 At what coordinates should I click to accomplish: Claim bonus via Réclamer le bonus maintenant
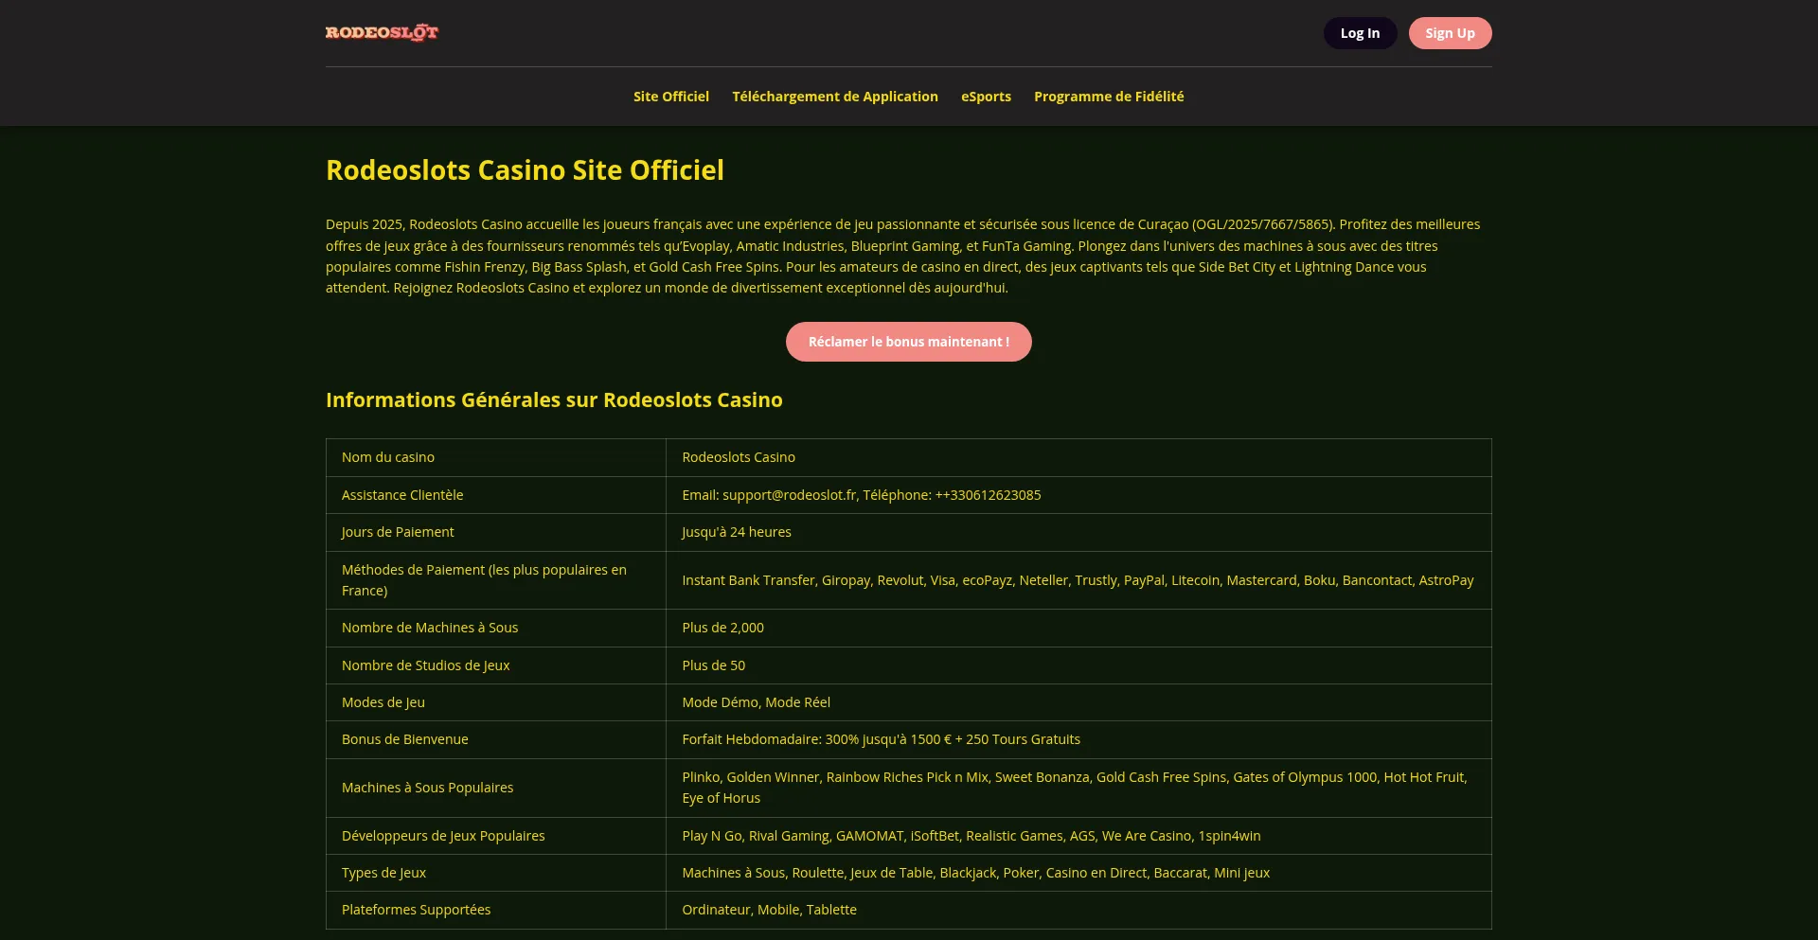[909, 342]
